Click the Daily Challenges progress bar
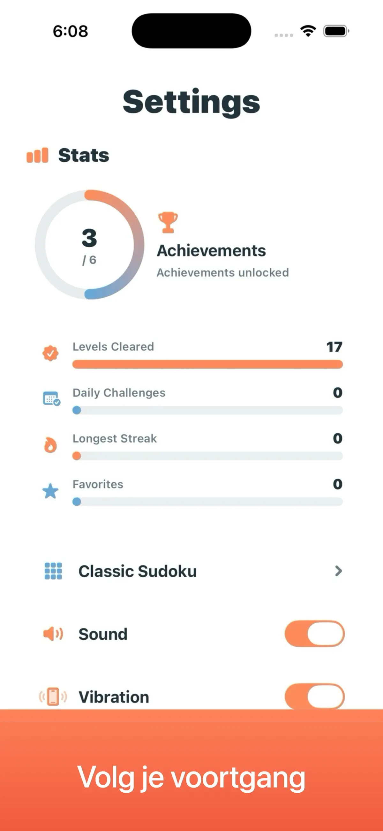 point(208,410)
